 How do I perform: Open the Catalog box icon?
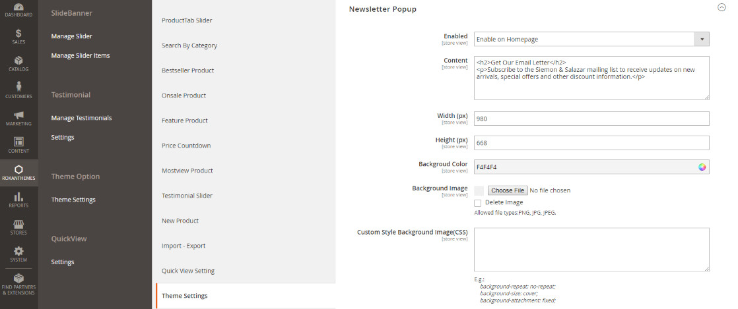(19, 61)
